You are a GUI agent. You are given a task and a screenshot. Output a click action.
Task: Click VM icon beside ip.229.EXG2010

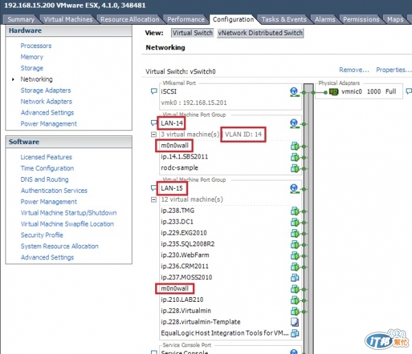(x=295, y=233)
